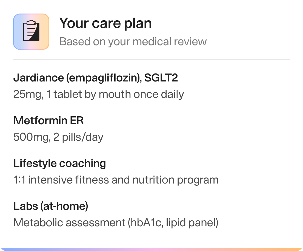
Task: Select the 'Your care plan' heading
Action: coord(105,23)
